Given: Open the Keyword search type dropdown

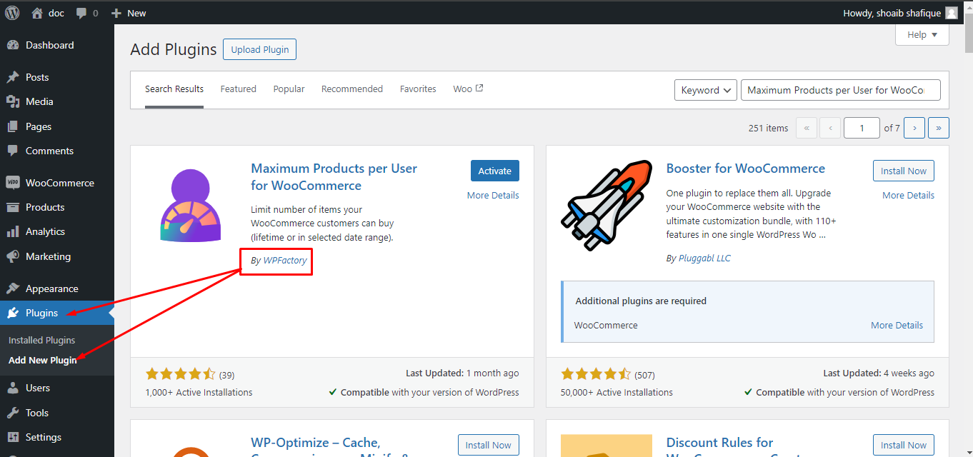Looking at the screenshot, I should (706, 90).
